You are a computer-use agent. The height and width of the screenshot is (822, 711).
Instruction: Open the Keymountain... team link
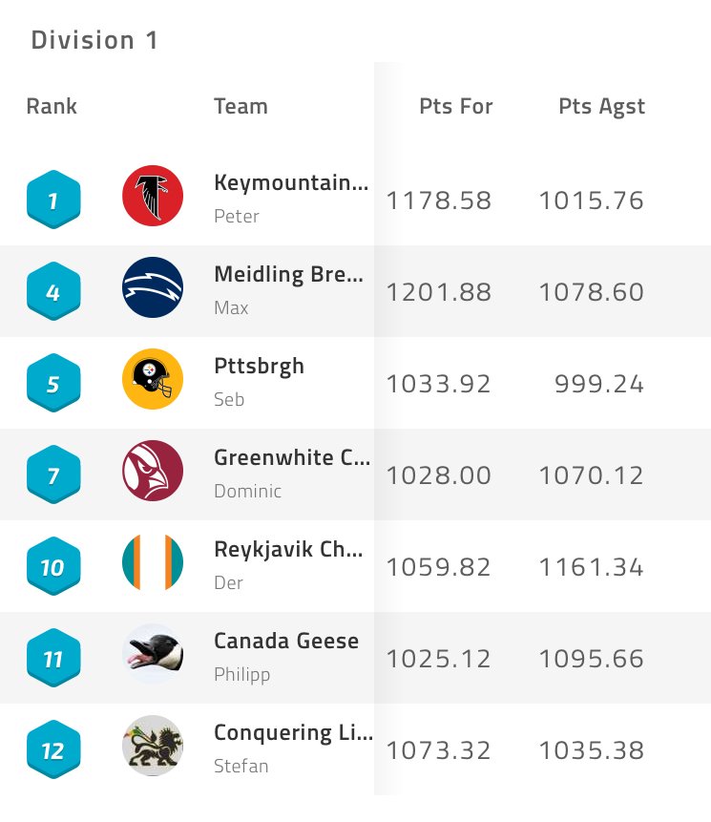point(291,182)
